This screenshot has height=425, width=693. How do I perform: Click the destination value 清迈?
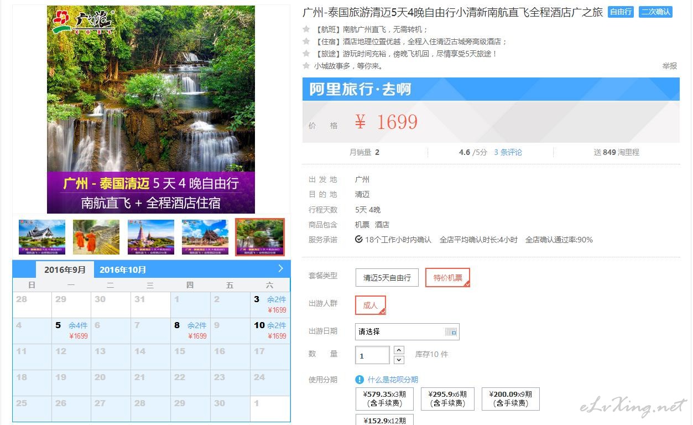tap(362, 194)
